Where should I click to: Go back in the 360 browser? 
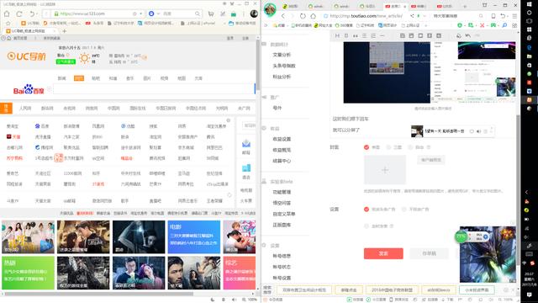(283, 16)
